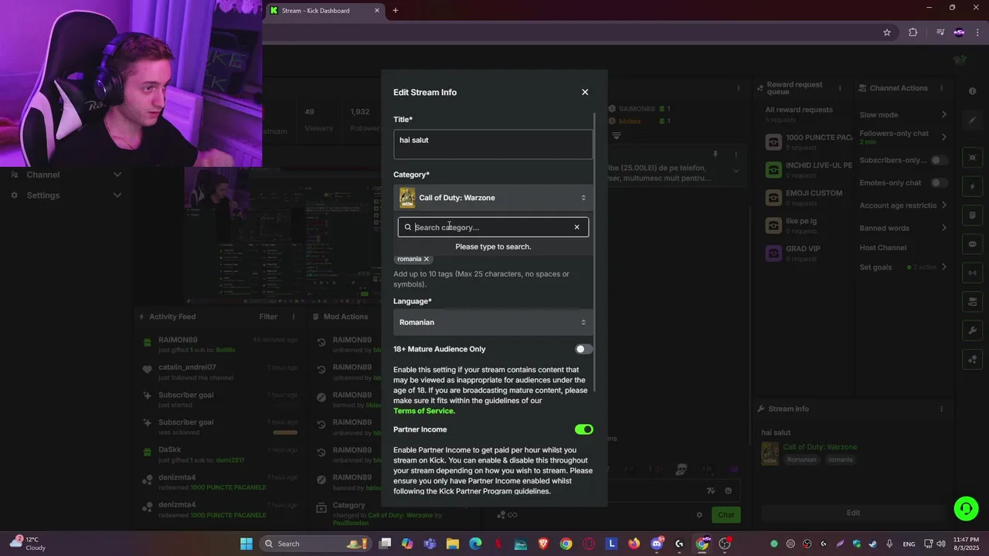Open Channel Actions panel menu
Screen dimensions: 989x556
pos(940,88)
